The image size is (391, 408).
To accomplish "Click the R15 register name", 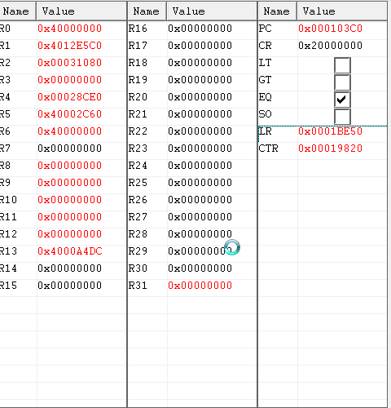I will 8,286.
